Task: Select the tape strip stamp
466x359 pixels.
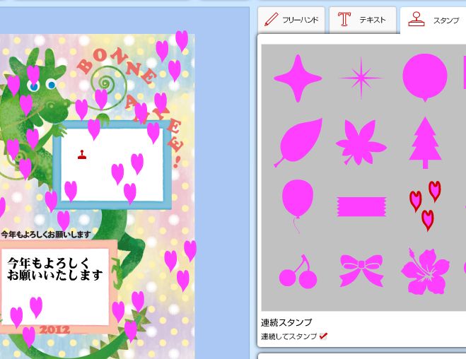Action: pyautogui.click(x=361, y=206)
